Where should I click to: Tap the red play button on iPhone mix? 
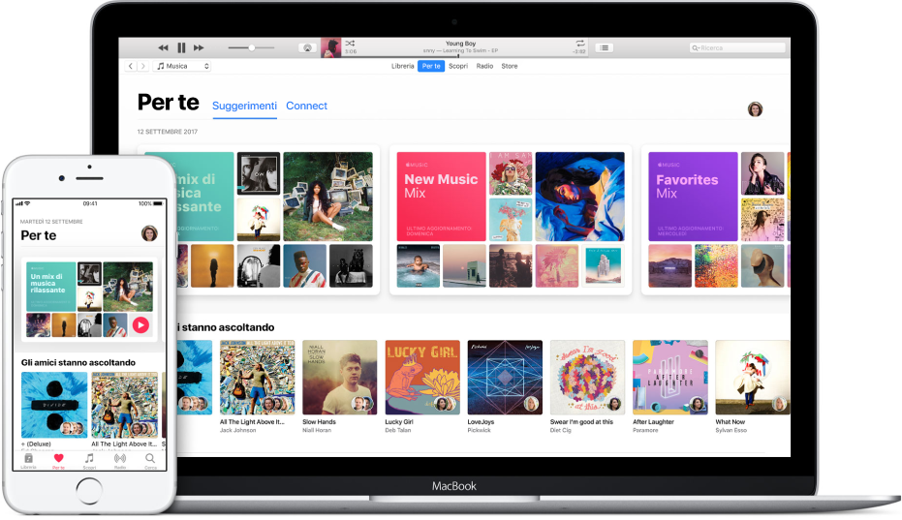(x=140, y=325)
